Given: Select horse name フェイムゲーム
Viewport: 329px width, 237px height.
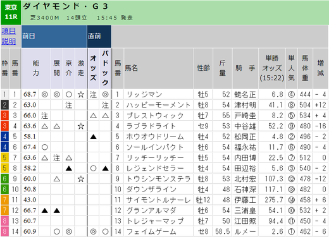Looking at the screenshot, I should (151, 231).
